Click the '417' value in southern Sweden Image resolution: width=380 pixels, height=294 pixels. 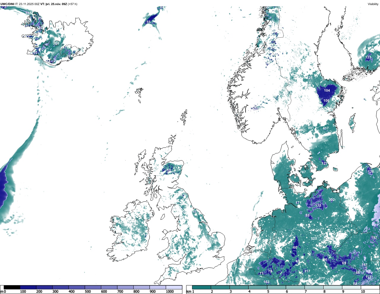tap(326, 128)
